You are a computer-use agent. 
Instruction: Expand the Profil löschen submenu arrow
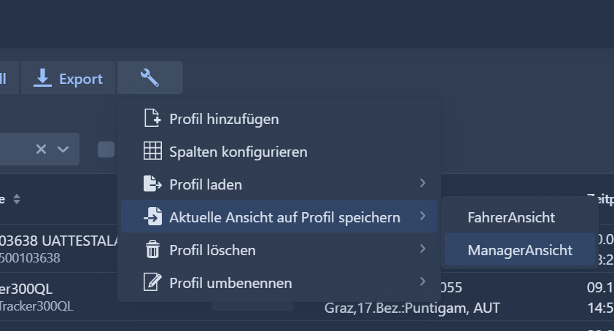[423, 249]
